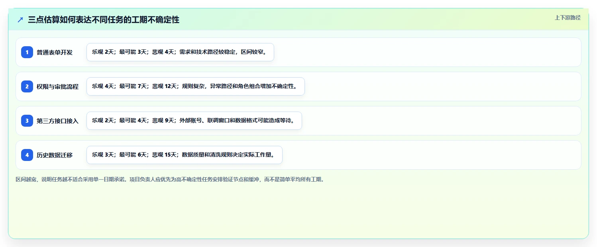The height and width of the screenshot is (247, 597).
Task: Select the number 4 step badge
Action: [x=27, y=155]
